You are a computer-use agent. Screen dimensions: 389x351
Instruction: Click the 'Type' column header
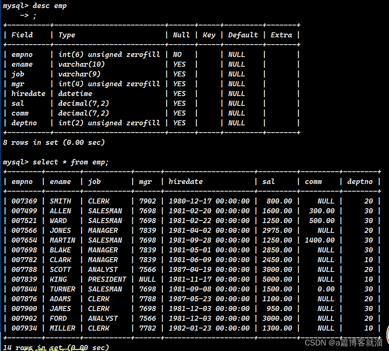[66, 35]
